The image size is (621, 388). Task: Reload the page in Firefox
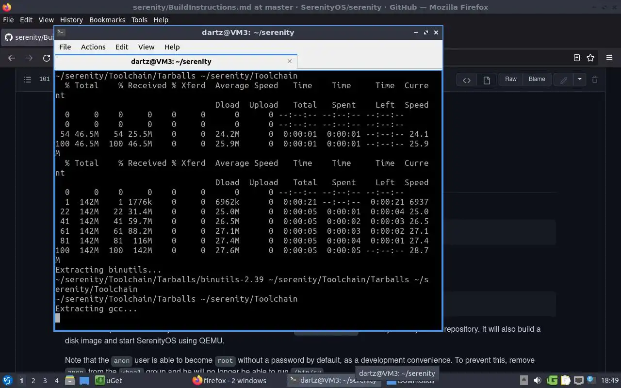pyautogui.click(x=47, y=58)
